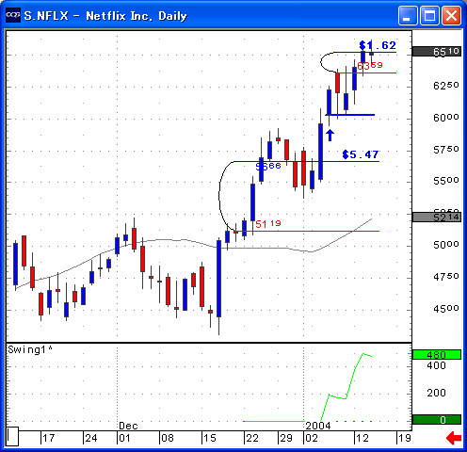This screenshot has width=467, height=452.
Task: Click the red '5119' price label
Action: (x=268, y=224)
